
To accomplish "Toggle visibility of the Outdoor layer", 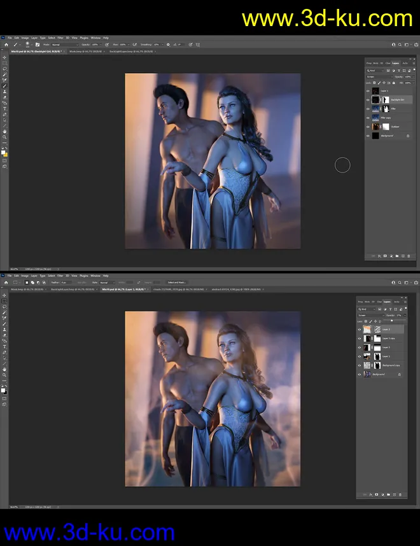I will pos(368,126).
